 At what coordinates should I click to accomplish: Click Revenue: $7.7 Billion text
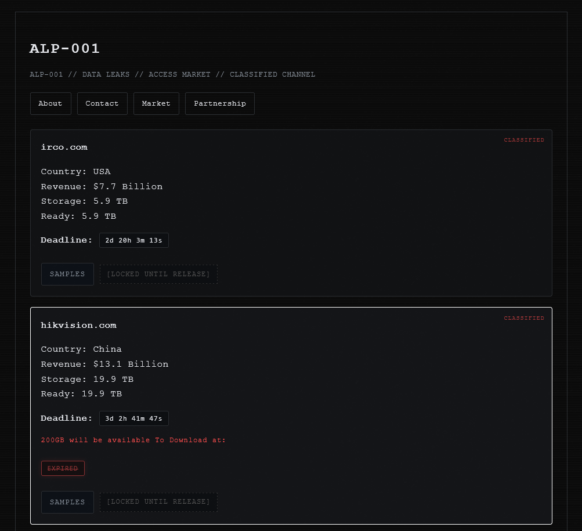click(102, 186)
